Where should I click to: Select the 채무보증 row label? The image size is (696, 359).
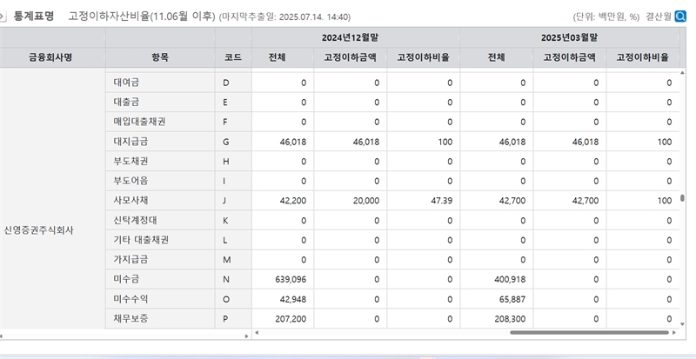[x=130, y=319]
